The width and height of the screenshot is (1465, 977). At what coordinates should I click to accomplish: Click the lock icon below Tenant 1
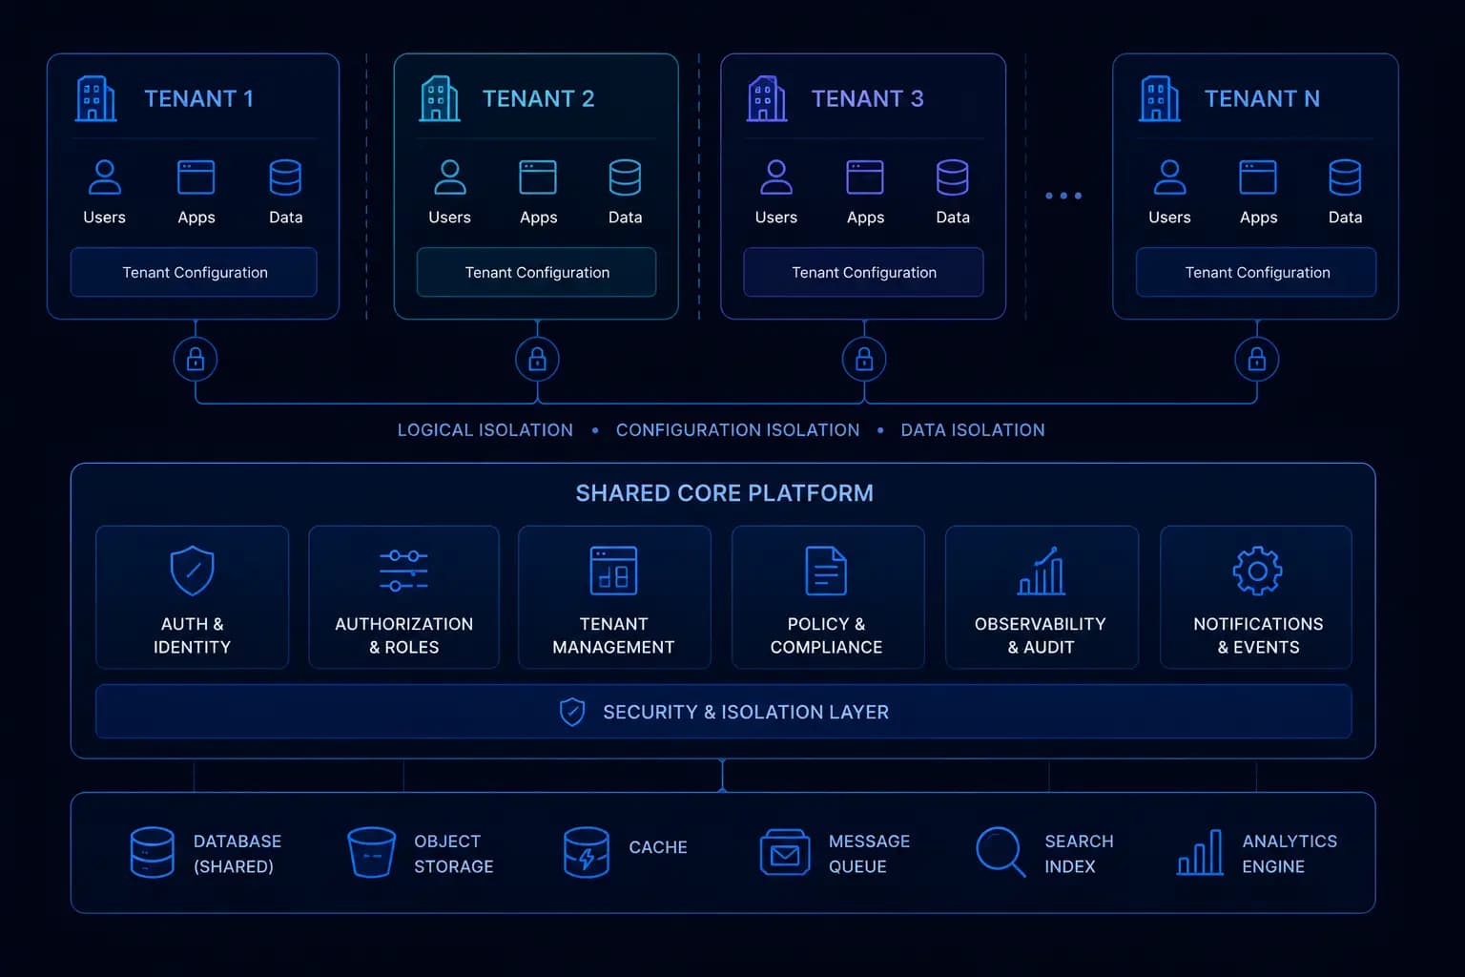(x=196, y=360)
